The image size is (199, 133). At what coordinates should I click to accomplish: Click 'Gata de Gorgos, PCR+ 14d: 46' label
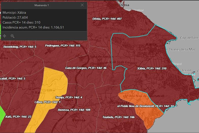[86, 68]
